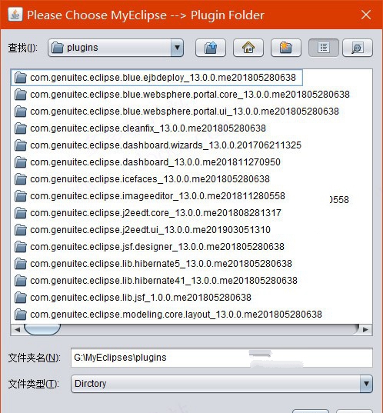Select the cleanfix folder
The height and width of the screenshot is (413, 383).
point(140,128)
